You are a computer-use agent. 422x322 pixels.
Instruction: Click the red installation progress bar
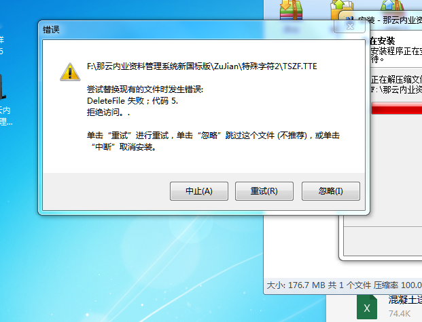[396, 108]
